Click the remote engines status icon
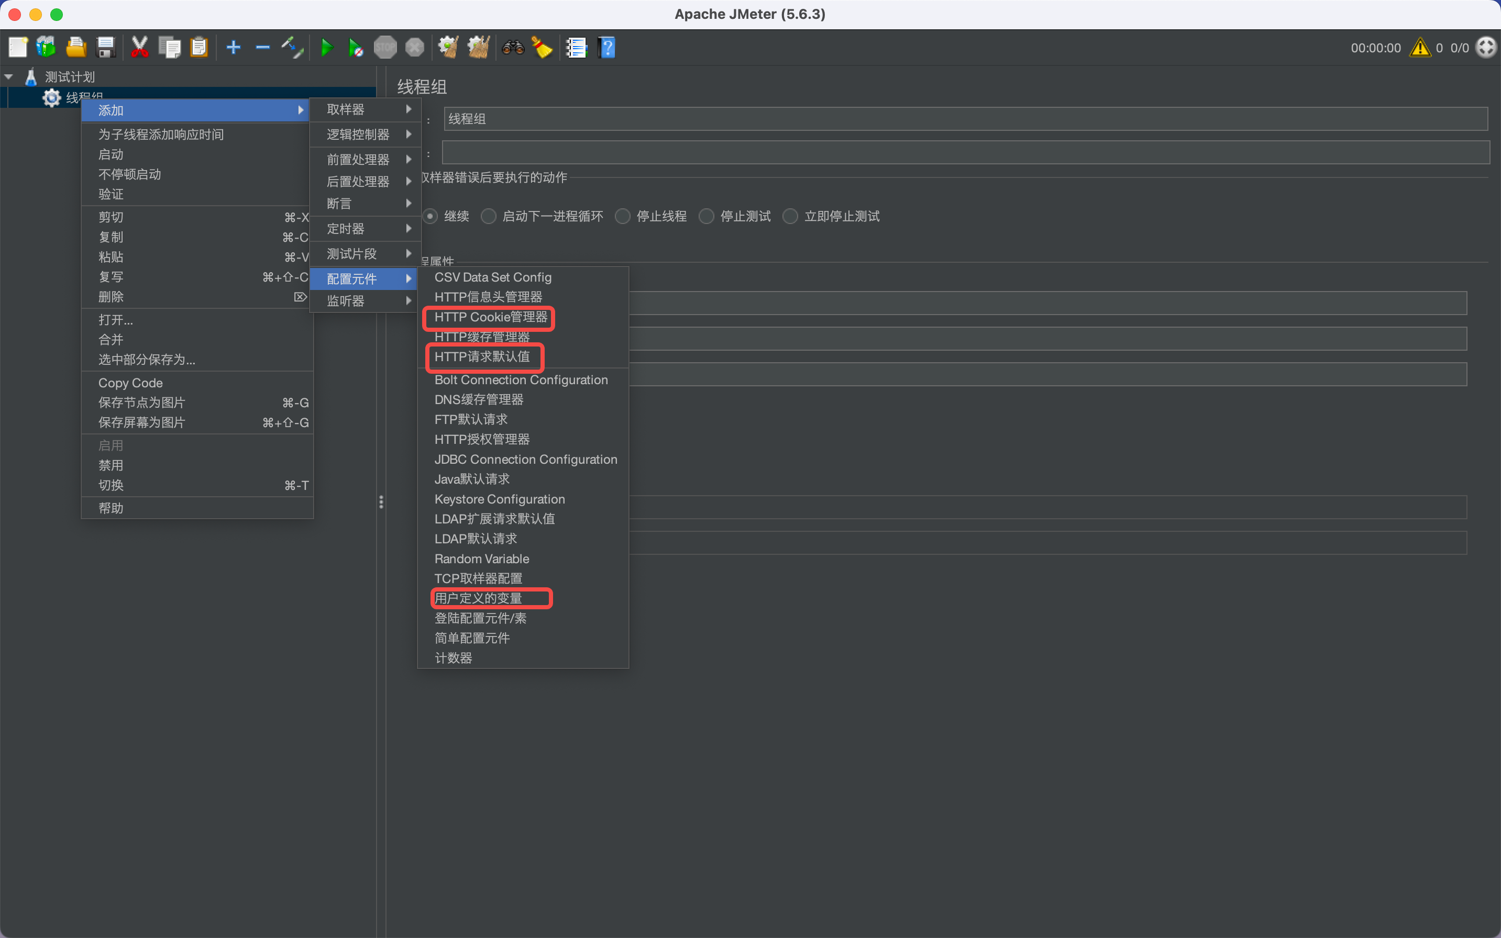 click(1485, 47)
